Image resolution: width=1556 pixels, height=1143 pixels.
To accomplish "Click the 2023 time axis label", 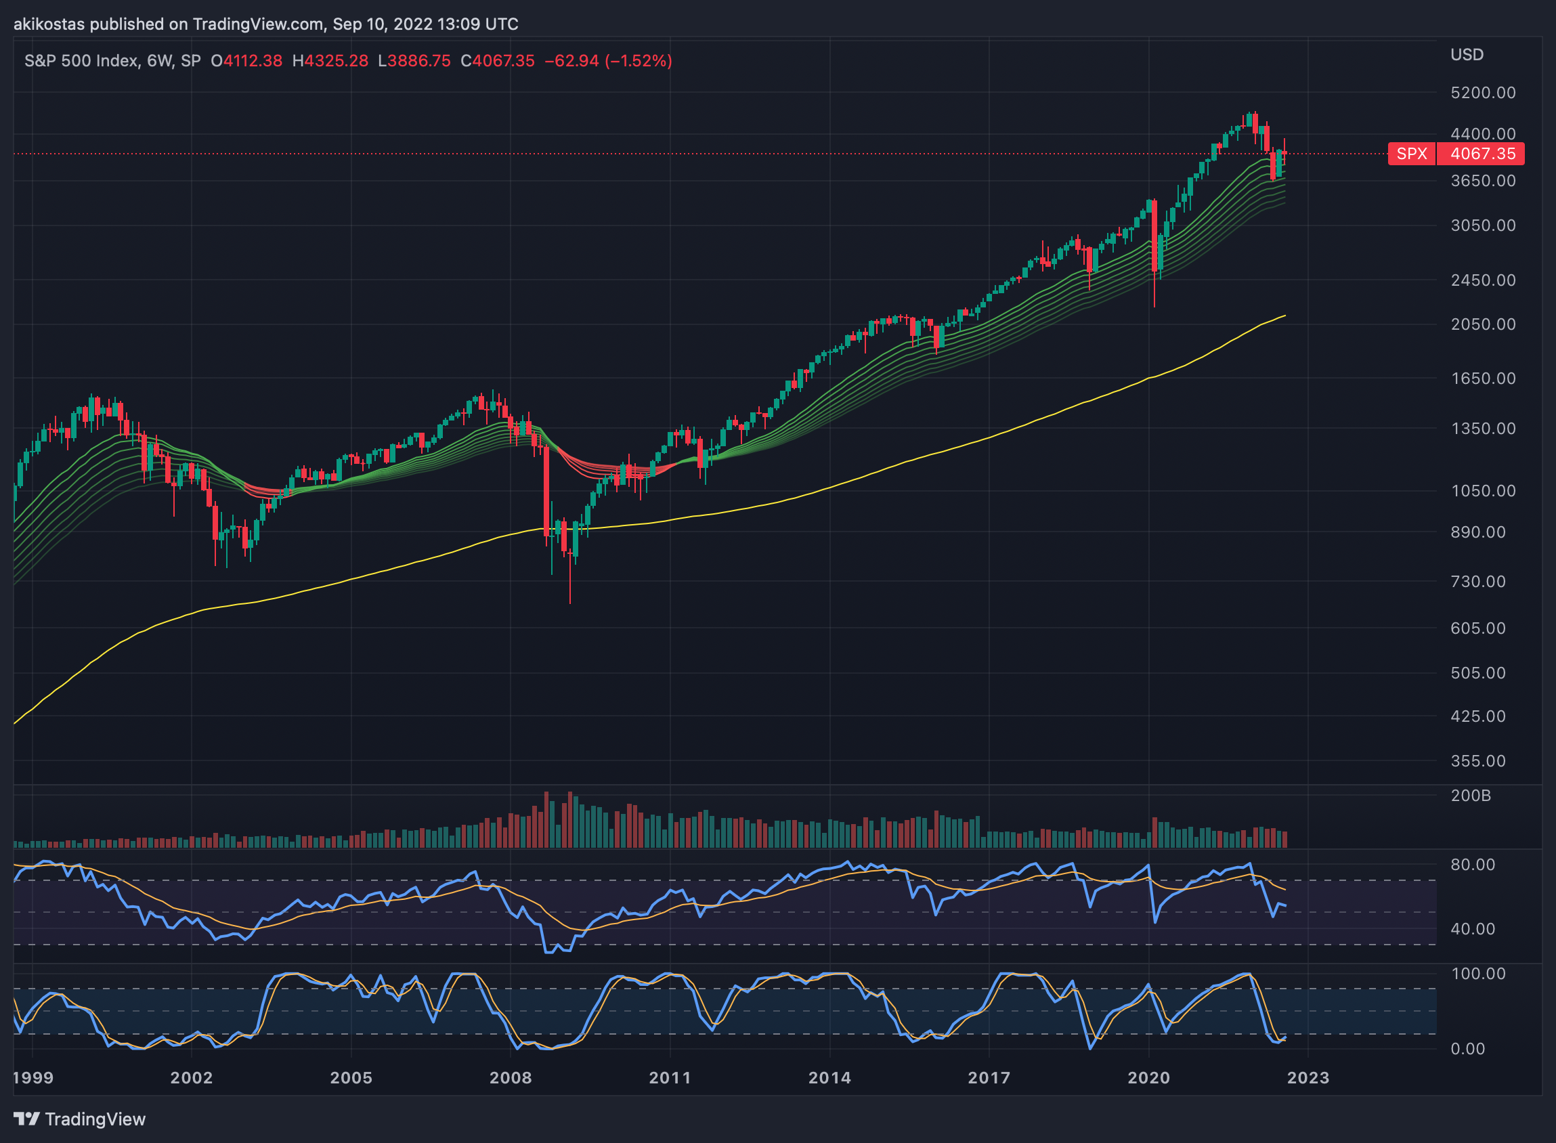I will coord(1308,1077).
